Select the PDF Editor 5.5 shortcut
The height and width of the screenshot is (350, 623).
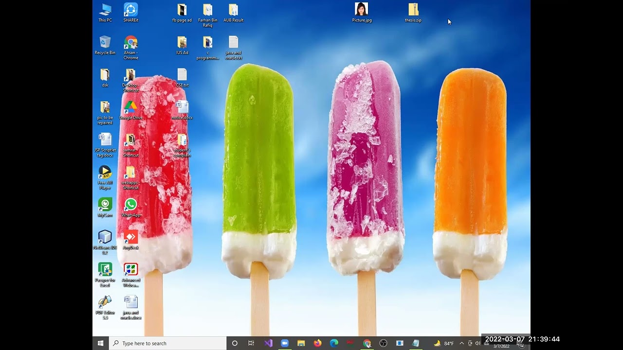pos(105,307)
